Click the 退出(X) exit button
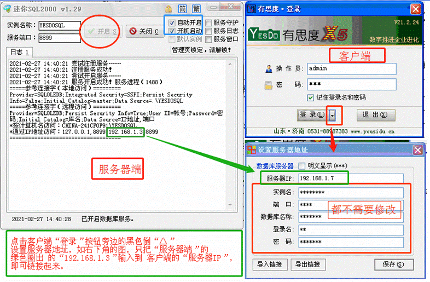 click(376, 116)
